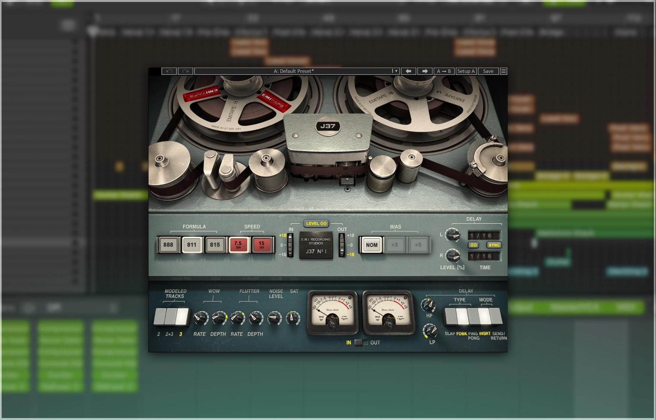The image size is (656, 420).
Task: Set tape speed to 7.5 ips
Action: [238, 244]
